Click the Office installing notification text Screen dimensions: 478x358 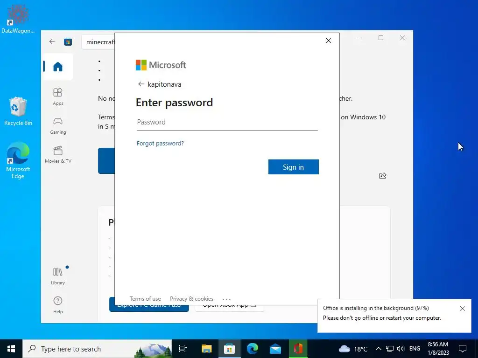[x=382, y=313]
